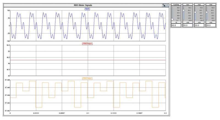
Task: Click the rms4 value field showing 20.0
Action: point(210,25)
